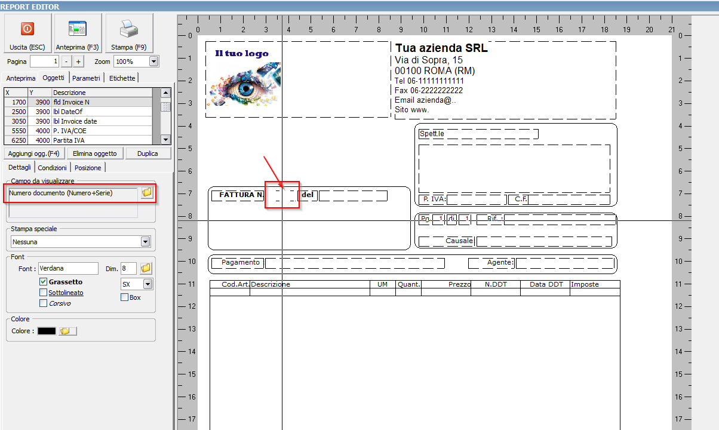Click the objects list scroll-up arrow
This screenshot has width=719, height=430.
click(166, 93)
